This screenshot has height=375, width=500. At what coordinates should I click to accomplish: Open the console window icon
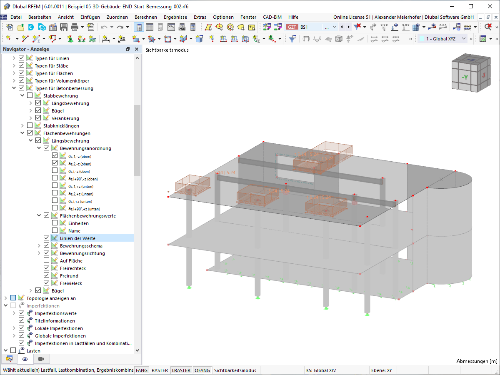[171, 27]
